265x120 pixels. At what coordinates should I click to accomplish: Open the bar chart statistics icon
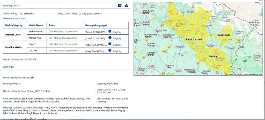120,5
